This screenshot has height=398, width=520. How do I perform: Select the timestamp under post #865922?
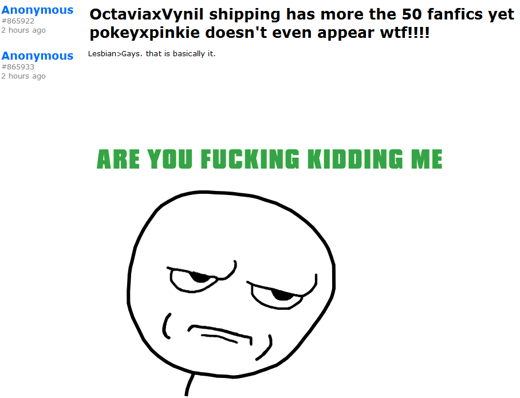(x=23, y=30)
